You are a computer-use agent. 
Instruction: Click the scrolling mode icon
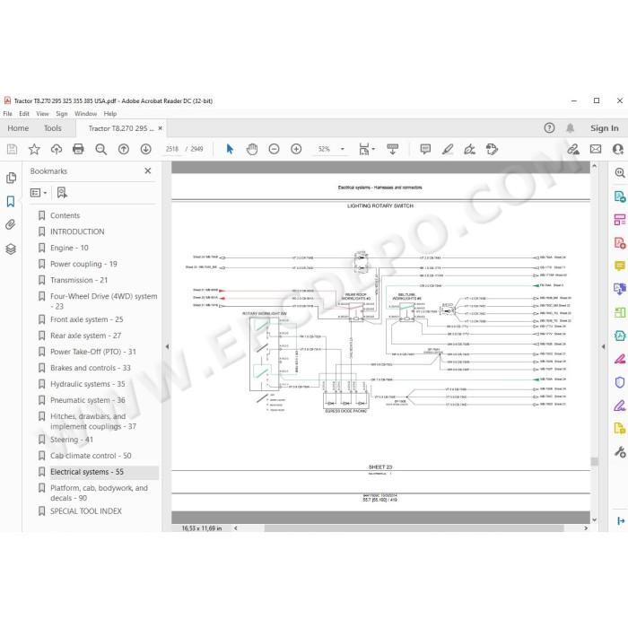point(393,150)
